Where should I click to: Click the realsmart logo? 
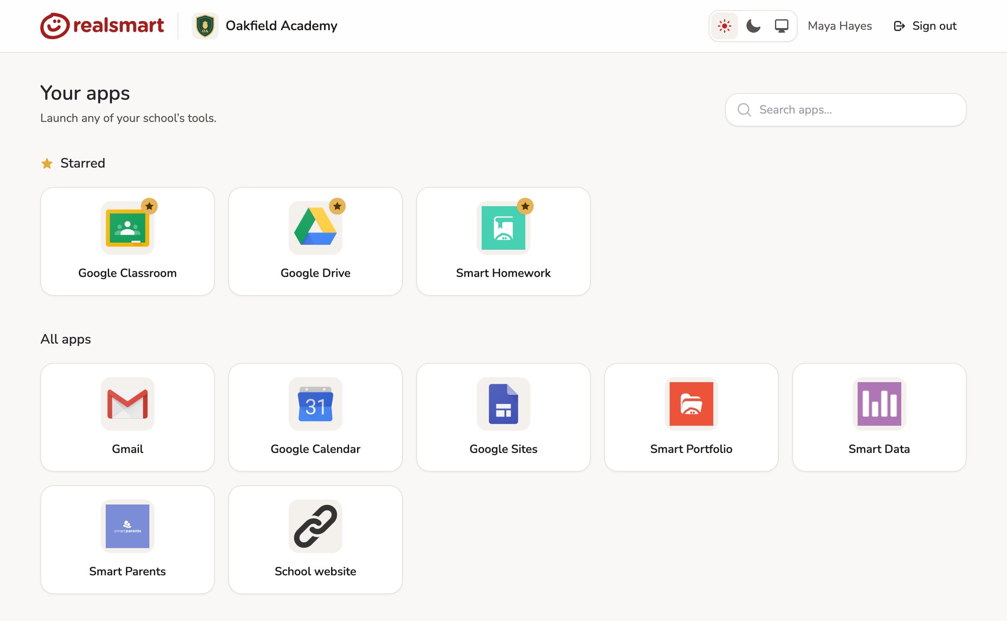point(102,26)
